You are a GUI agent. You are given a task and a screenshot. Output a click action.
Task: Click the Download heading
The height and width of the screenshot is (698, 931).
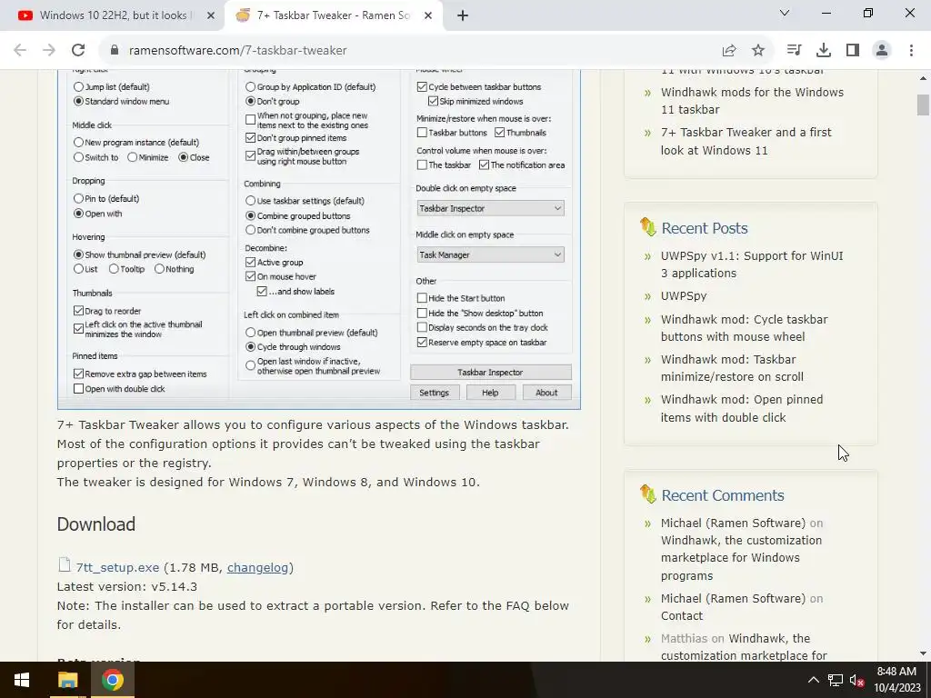[x=96, y=524]
